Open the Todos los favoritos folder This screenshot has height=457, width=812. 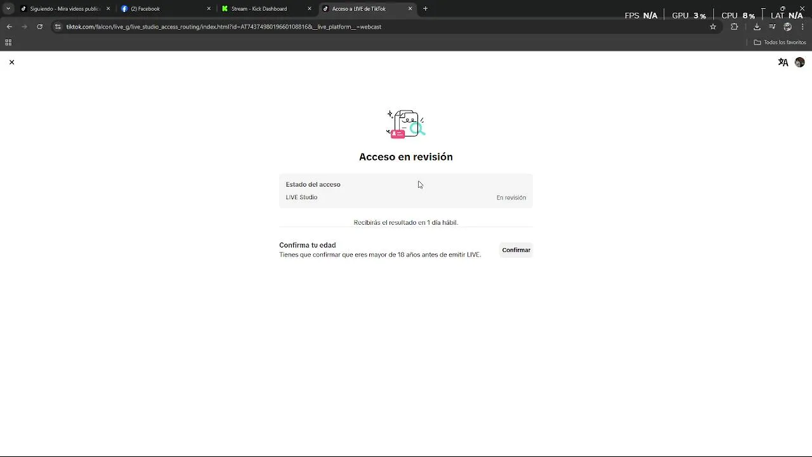pyautogui.click(x=780, y=43)
